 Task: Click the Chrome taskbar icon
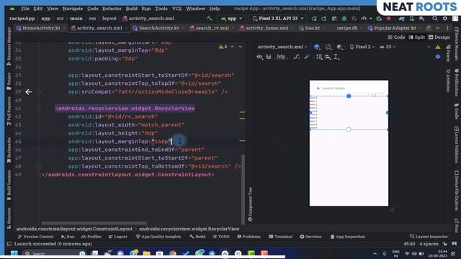pos(173,253)
